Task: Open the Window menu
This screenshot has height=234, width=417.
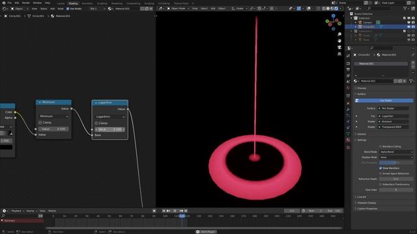Action: tap(37, 3)
